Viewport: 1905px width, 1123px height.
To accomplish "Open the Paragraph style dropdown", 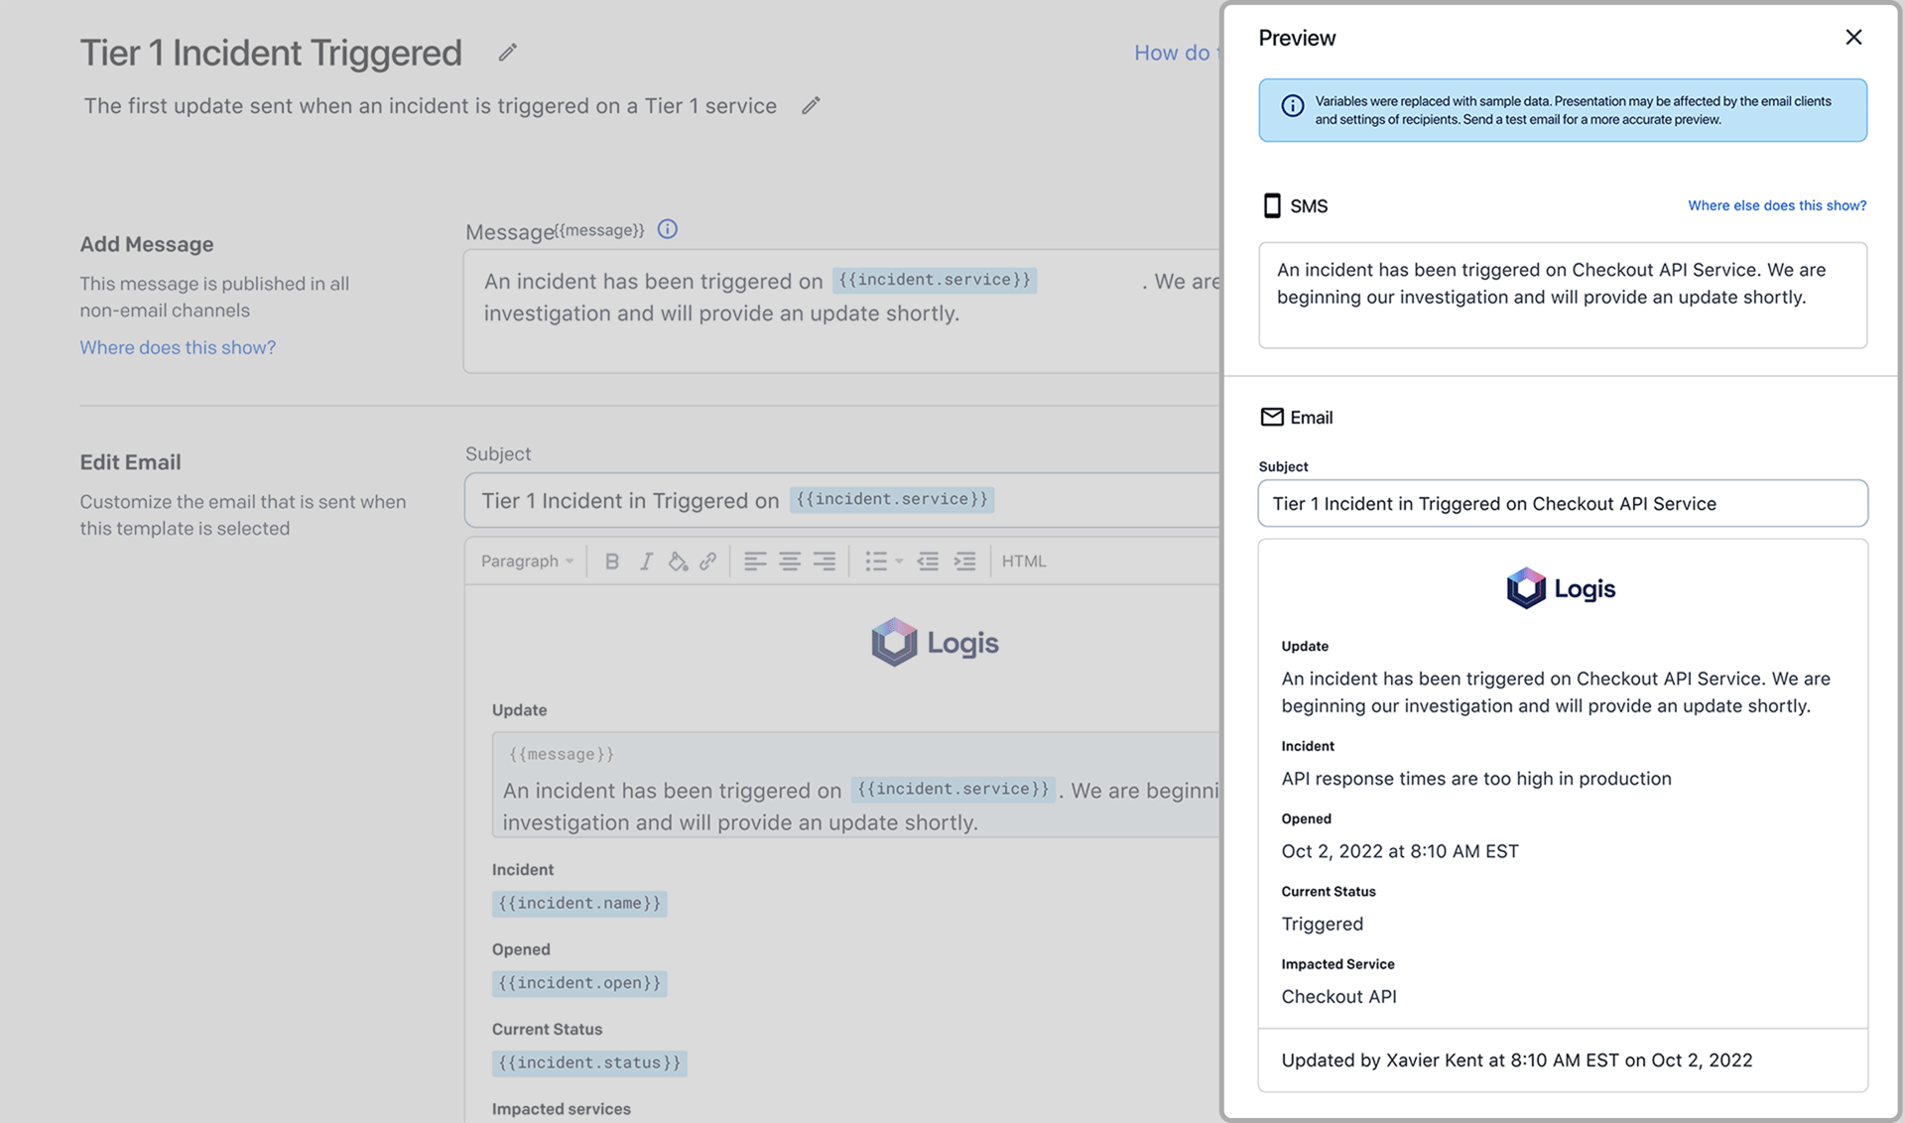I will tap(527, 561).
